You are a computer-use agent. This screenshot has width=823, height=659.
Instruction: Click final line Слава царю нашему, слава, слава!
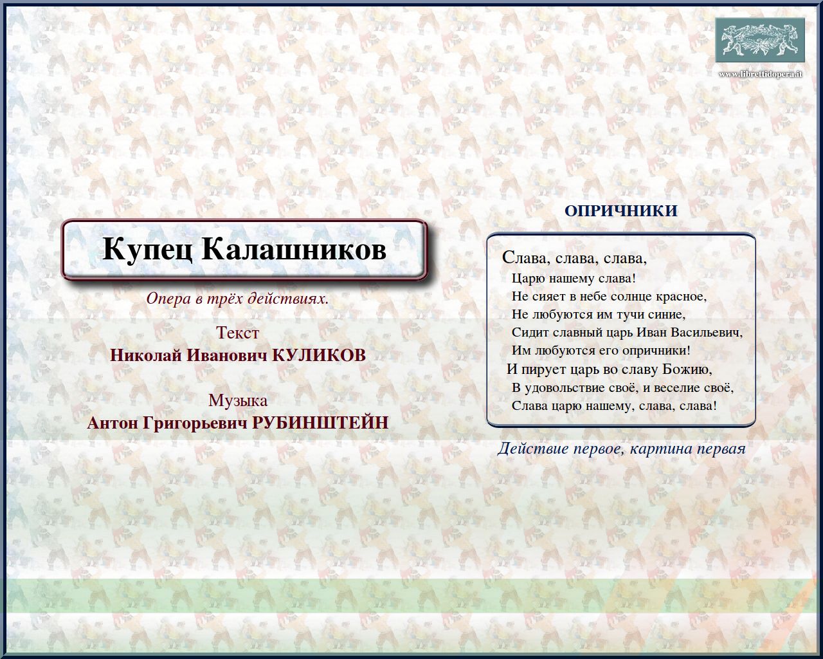(x=614, y=405)
